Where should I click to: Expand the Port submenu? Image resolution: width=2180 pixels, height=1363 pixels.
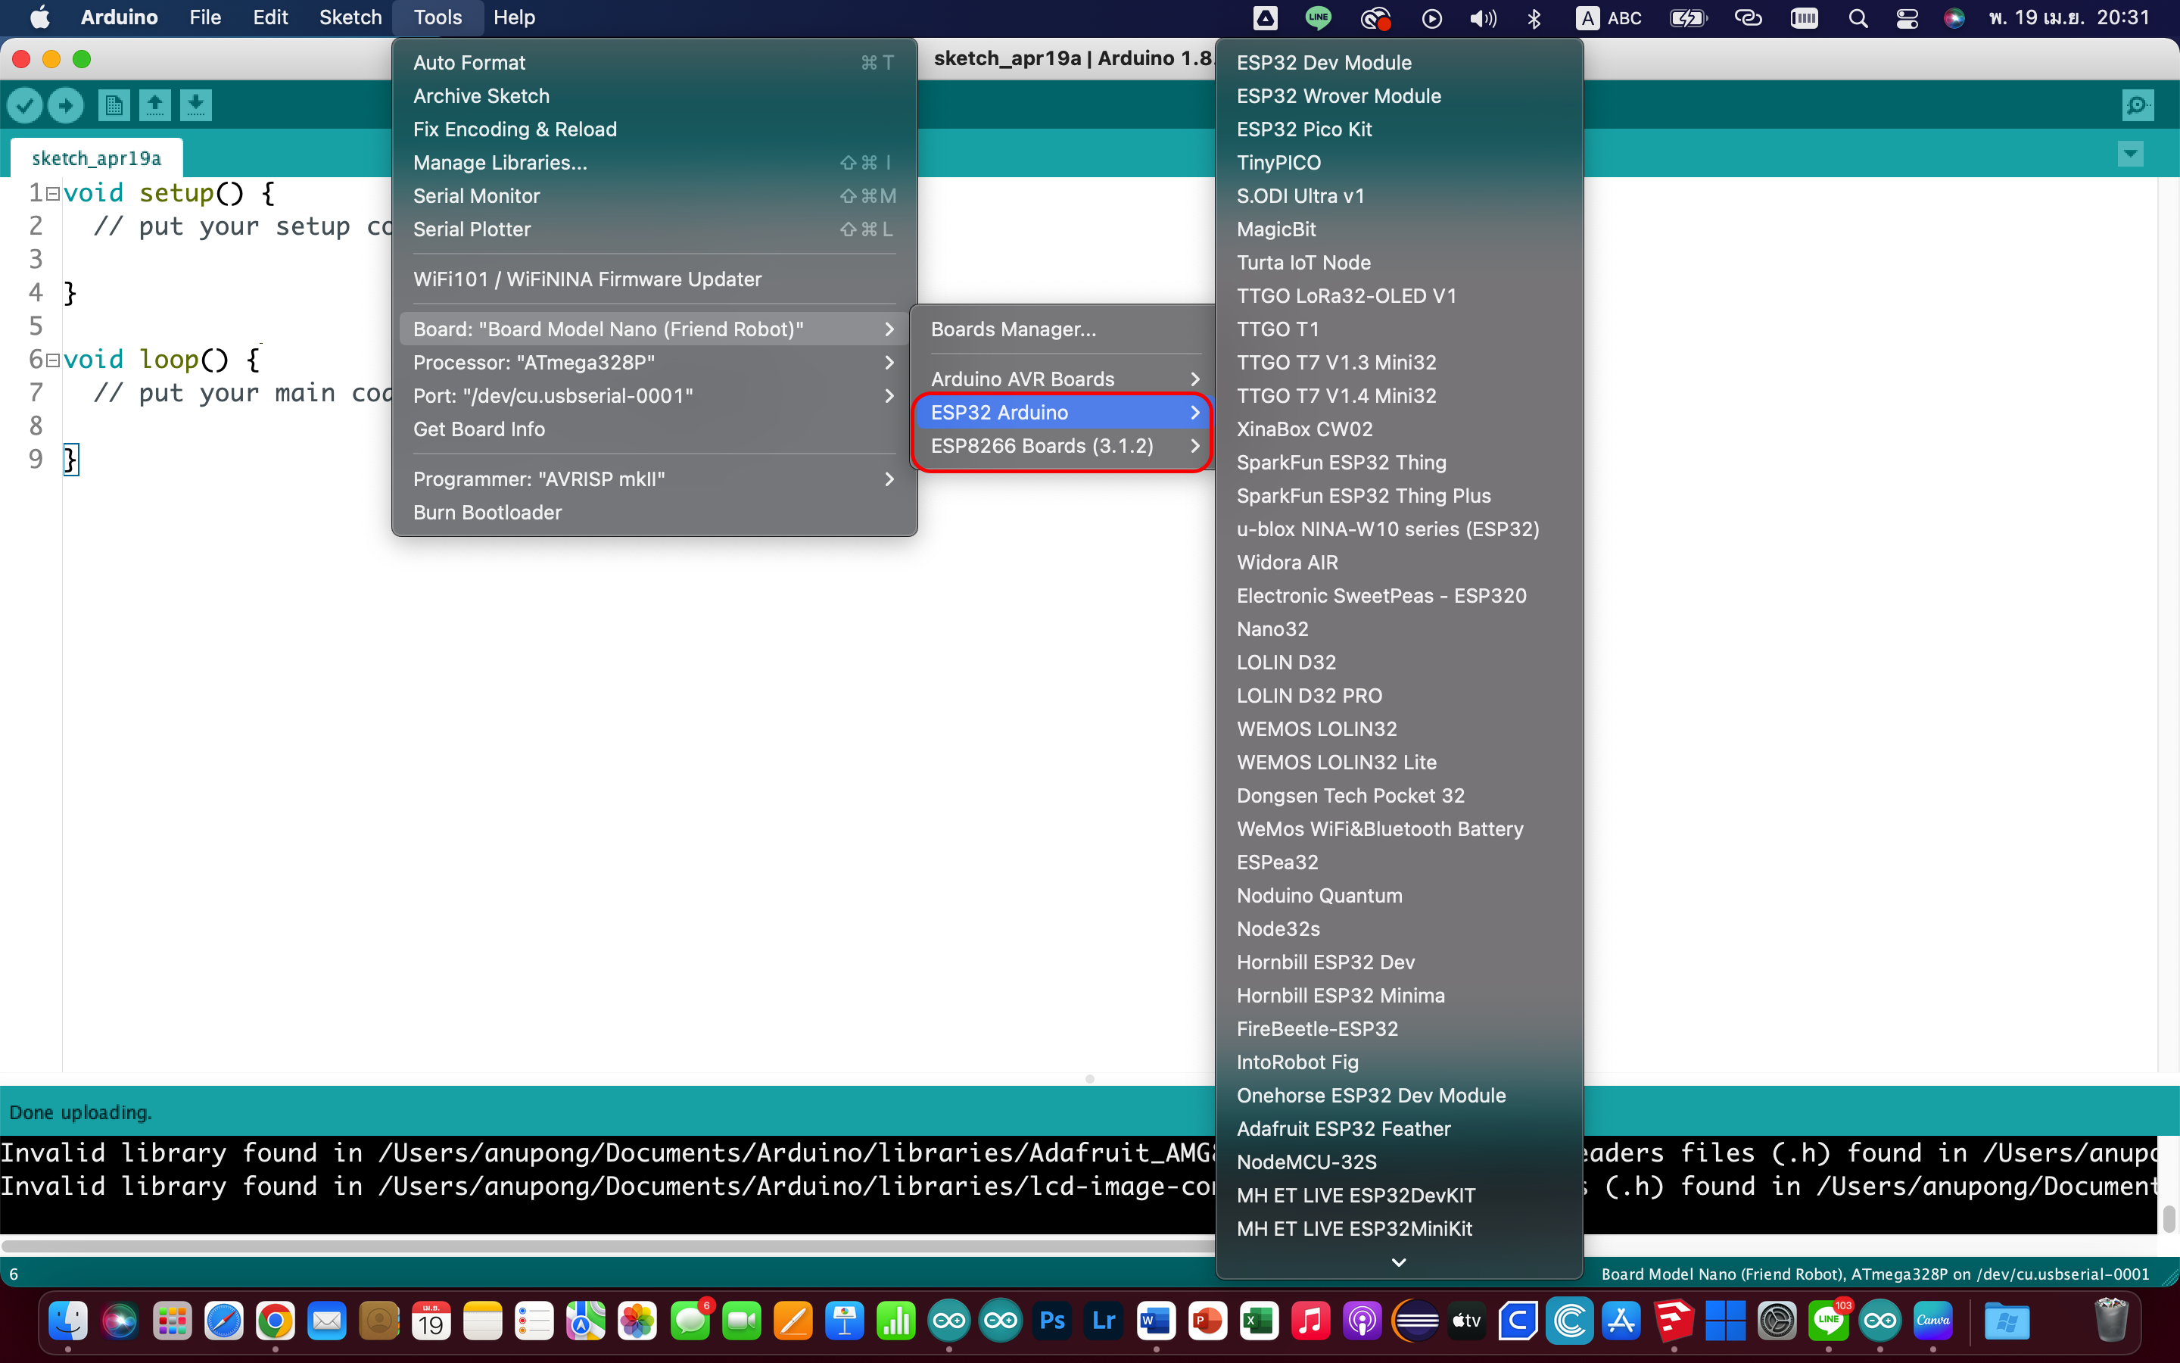click(x=654, y=396)
